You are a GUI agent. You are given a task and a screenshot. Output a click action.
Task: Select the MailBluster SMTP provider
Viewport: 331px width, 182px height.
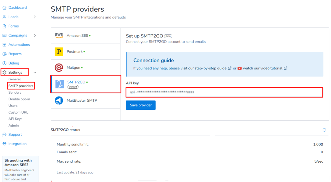[x=85, y=101]
